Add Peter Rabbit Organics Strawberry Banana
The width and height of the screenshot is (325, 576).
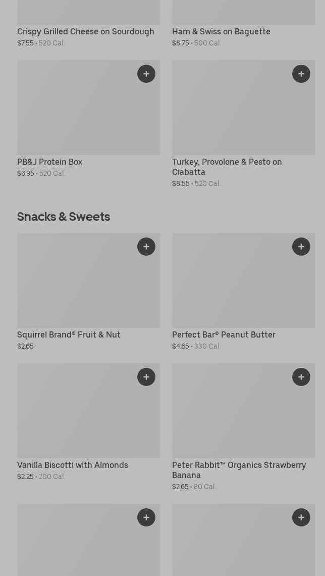coord(301,377)
